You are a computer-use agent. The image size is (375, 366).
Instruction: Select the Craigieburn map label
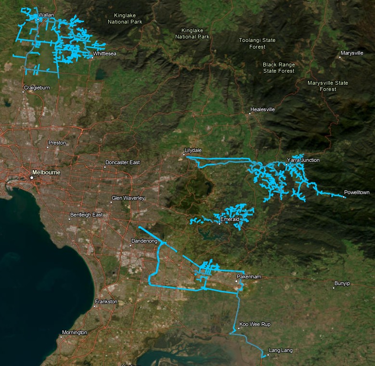coord(37,88)
